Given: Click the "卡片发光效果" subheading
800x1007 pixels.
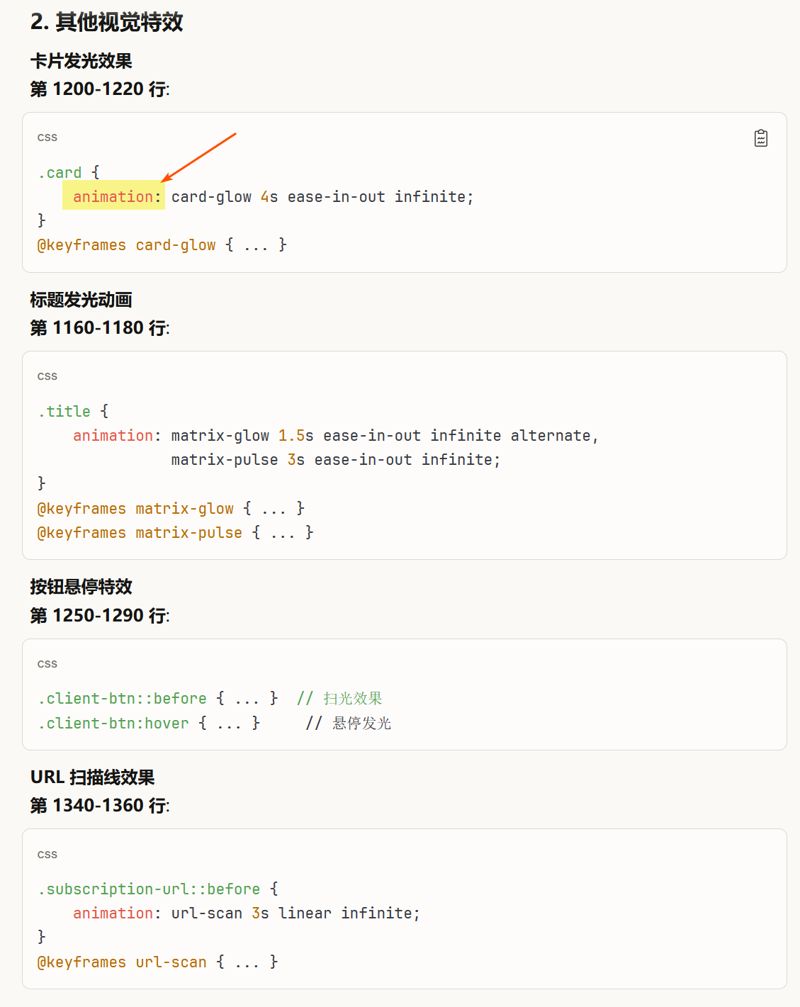Looking at the screenshot, I should 81,62.
